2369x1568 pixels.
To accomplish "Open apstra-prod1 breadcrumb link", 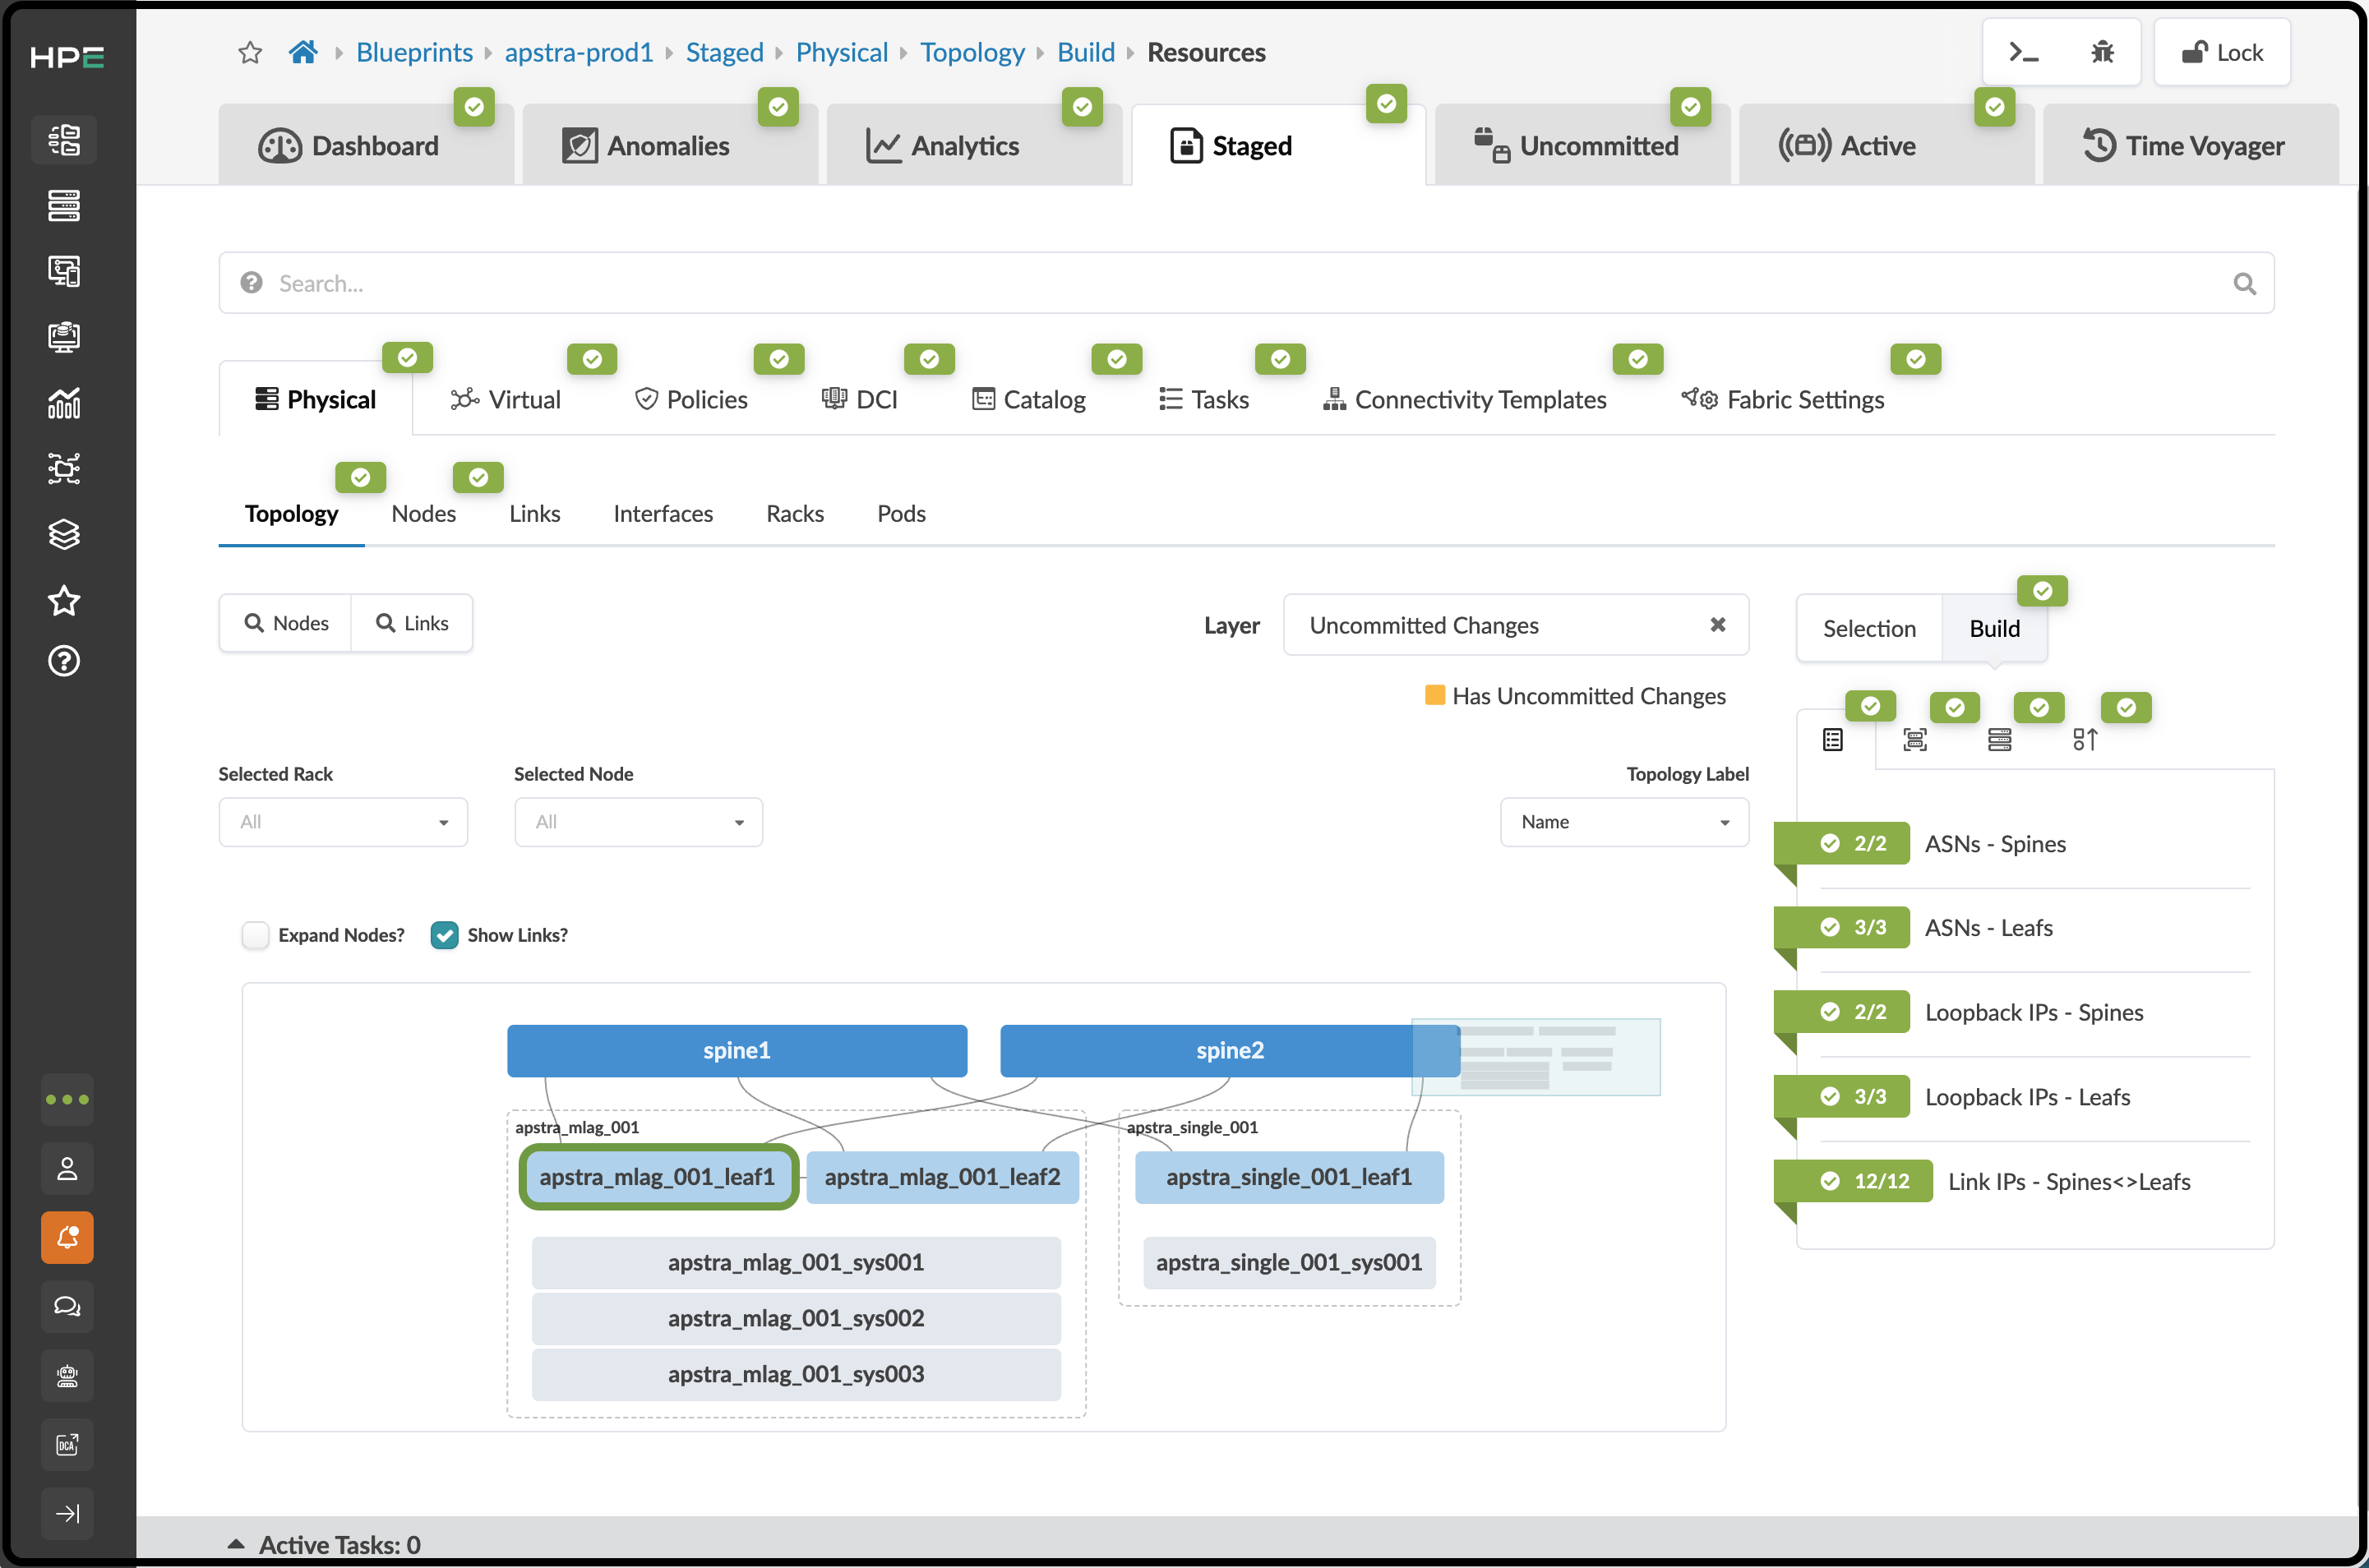I will click(x=579, y=52).
